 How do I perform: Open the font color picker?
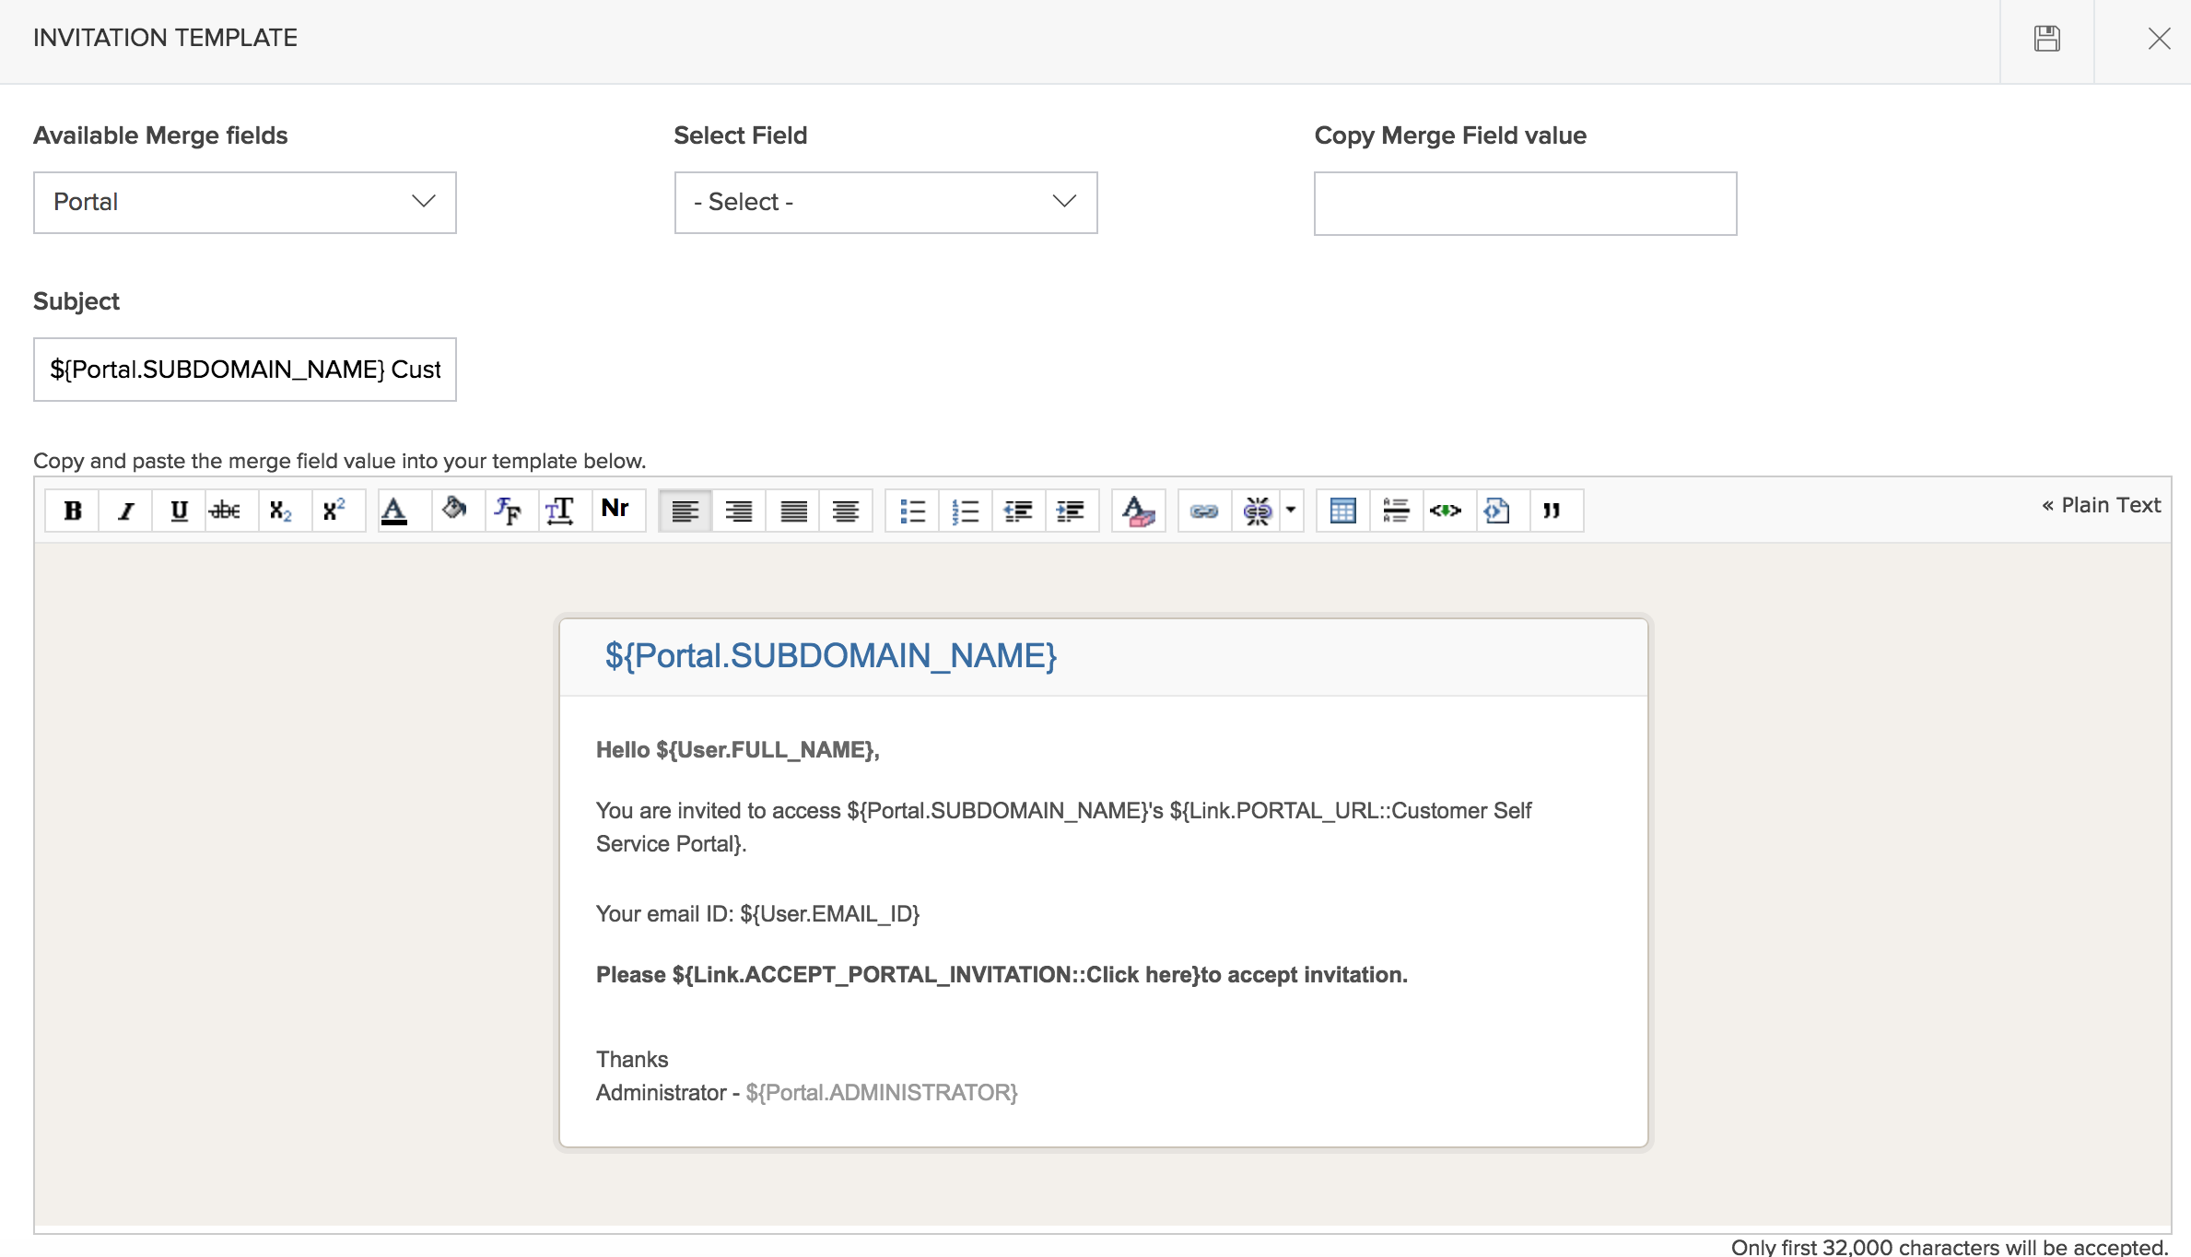(x=394, y=511)
